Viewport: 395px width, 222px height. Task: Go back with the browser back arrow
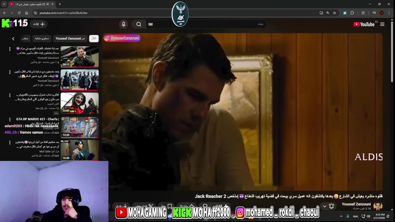point(4,13)
